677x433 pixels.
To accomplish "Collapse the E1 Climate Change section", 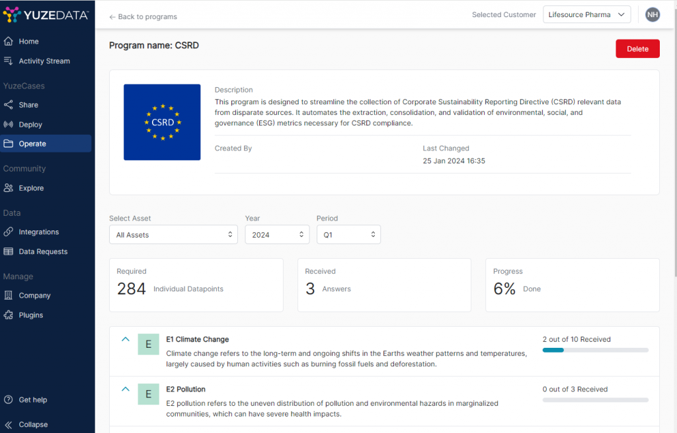I will click(x=126, y=339).
